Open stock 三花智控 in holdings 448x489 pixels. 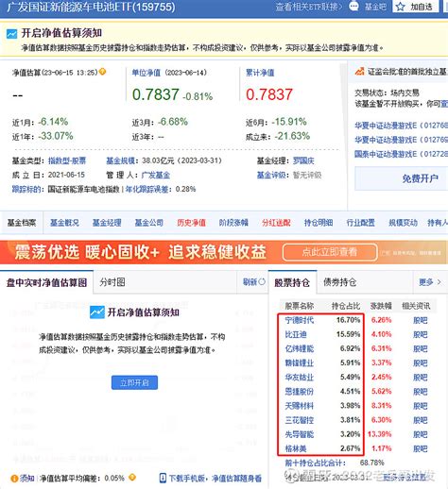[x=300, y=420]
